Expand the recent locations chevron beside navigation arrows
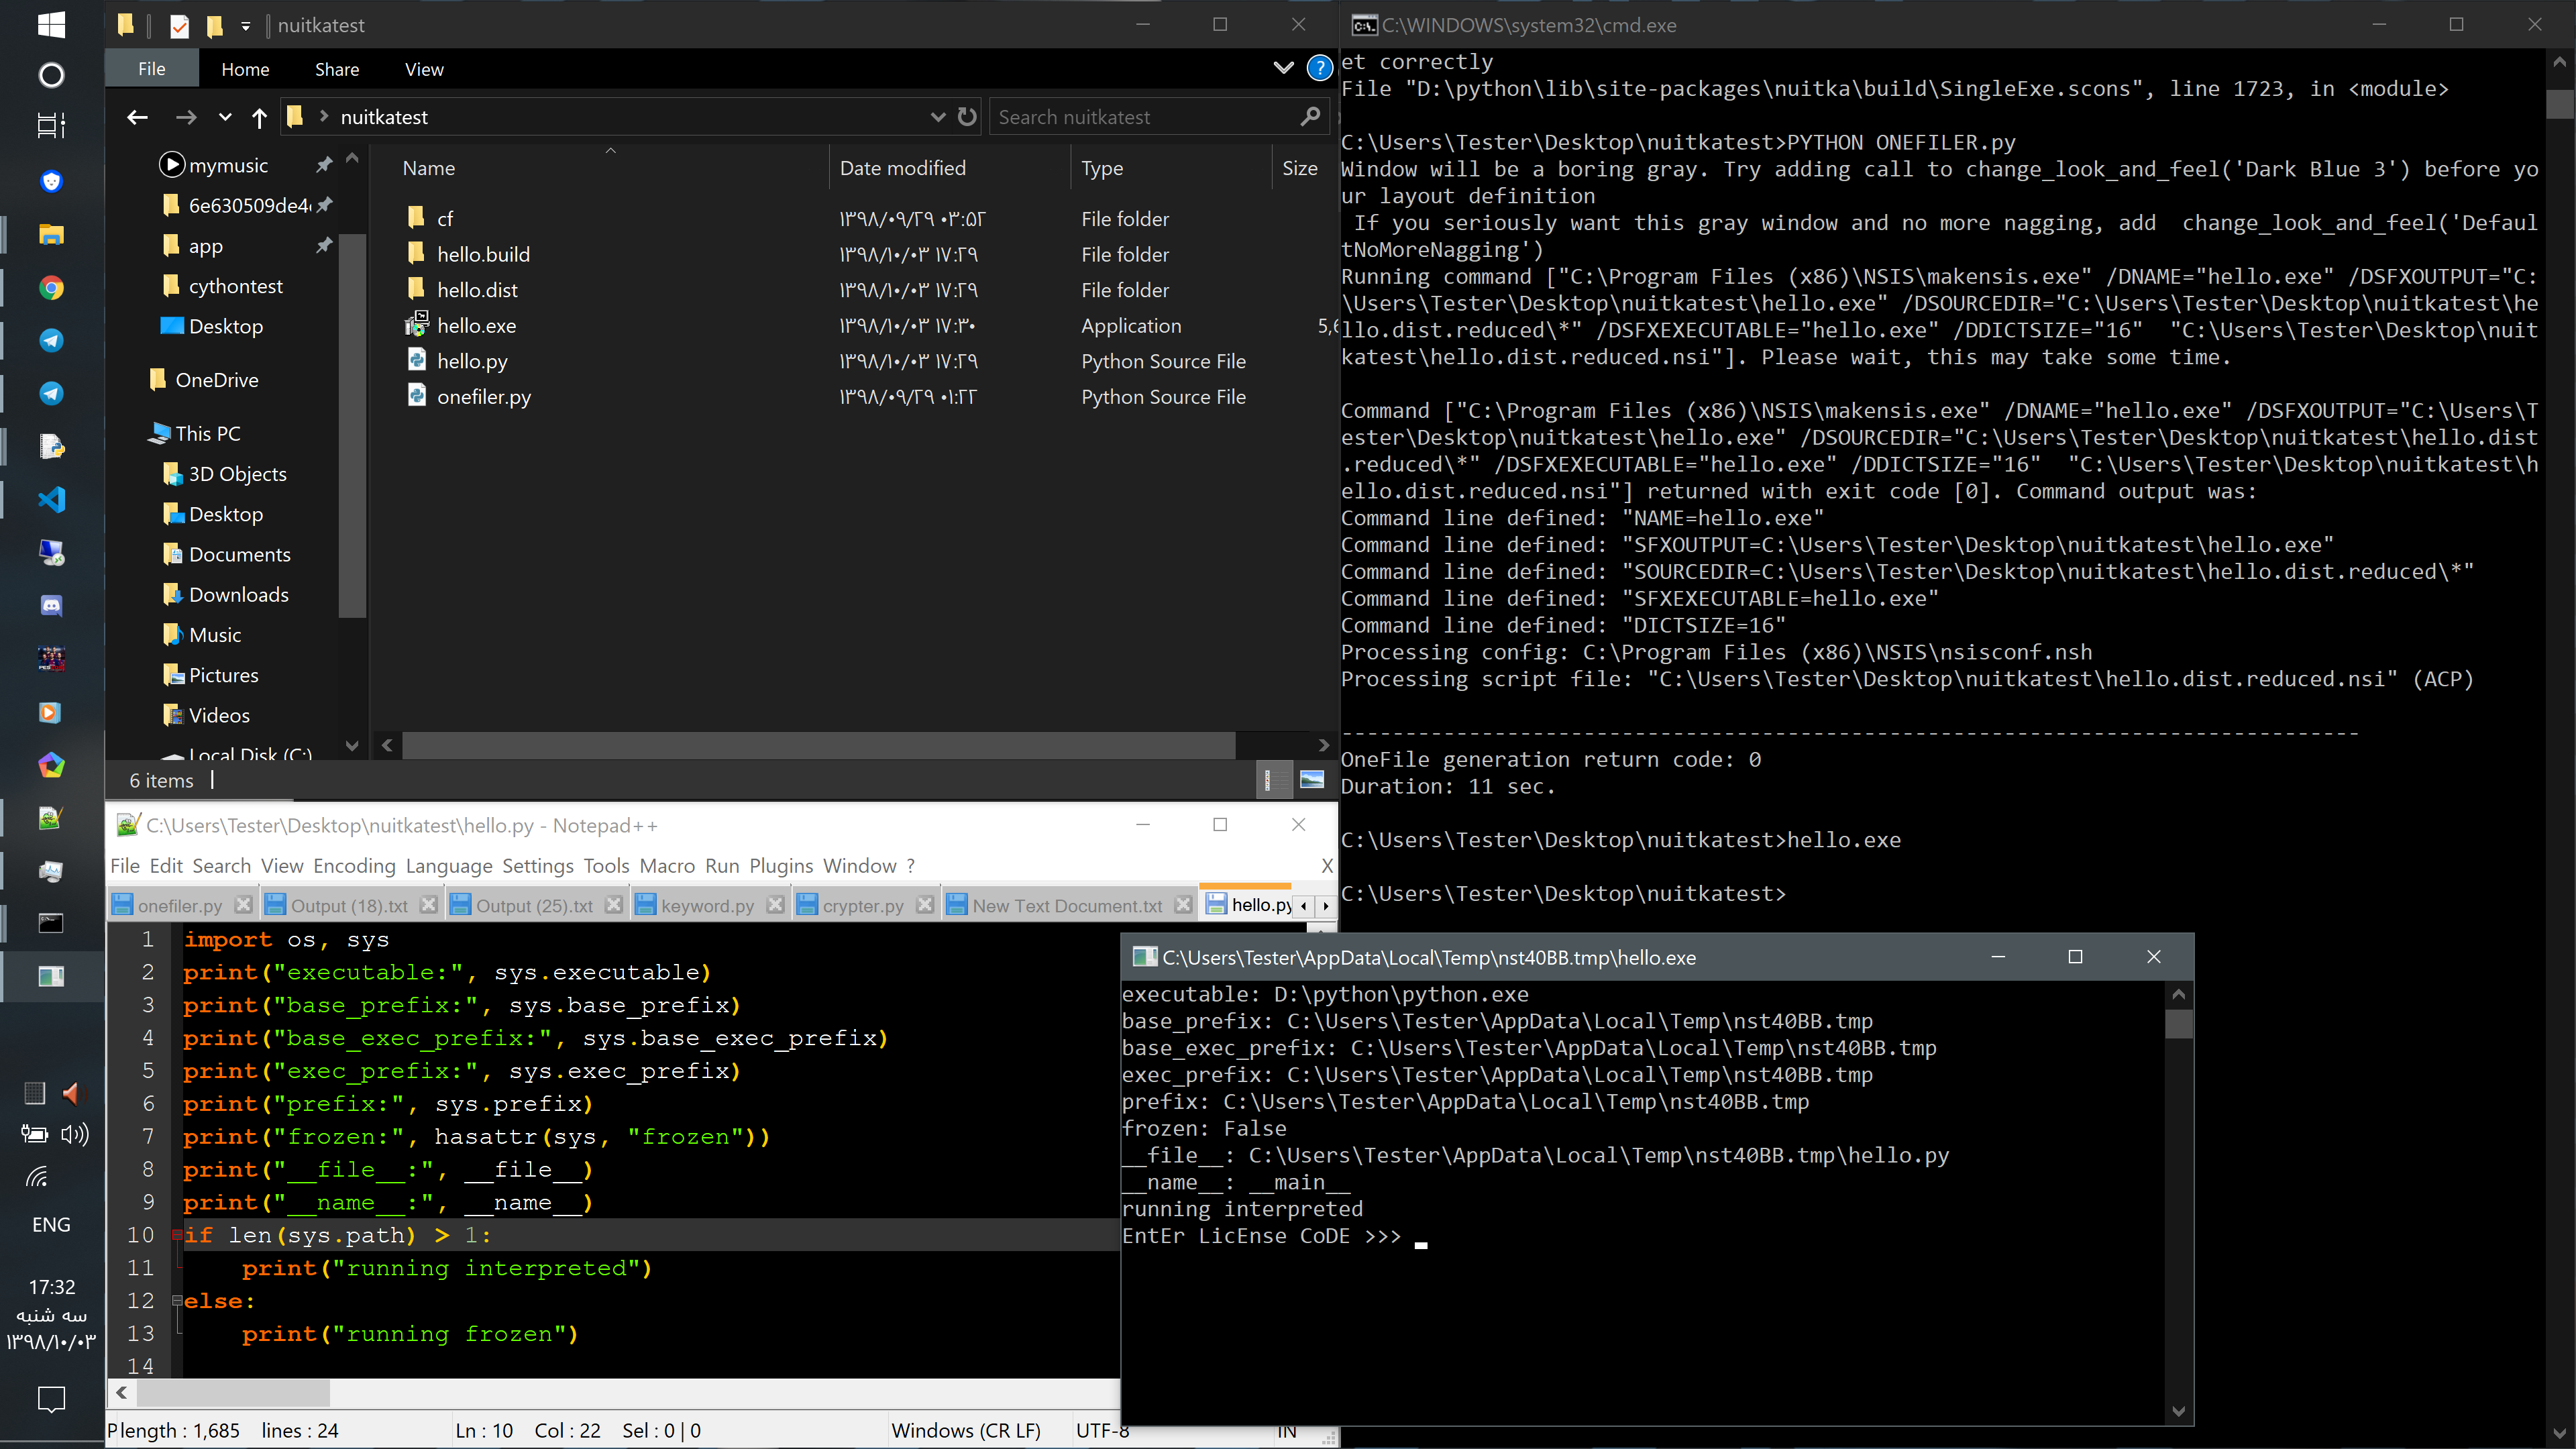The height and width of the screenshot is (1449, 2576). click(x=224, y=117)
